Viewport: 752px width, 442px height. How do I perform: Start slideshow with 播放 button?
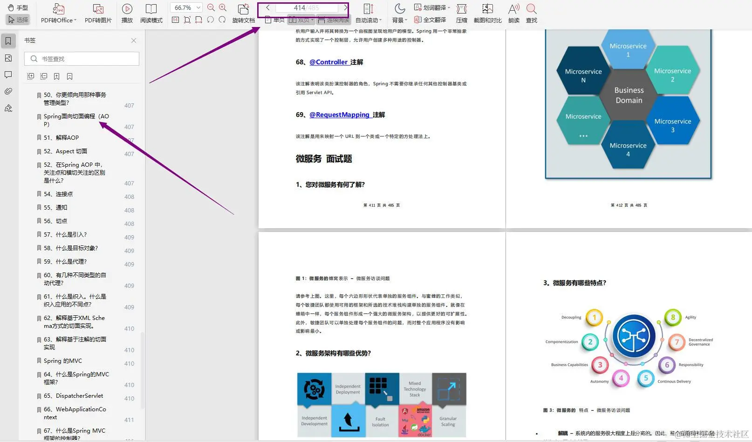click(127, 13)
